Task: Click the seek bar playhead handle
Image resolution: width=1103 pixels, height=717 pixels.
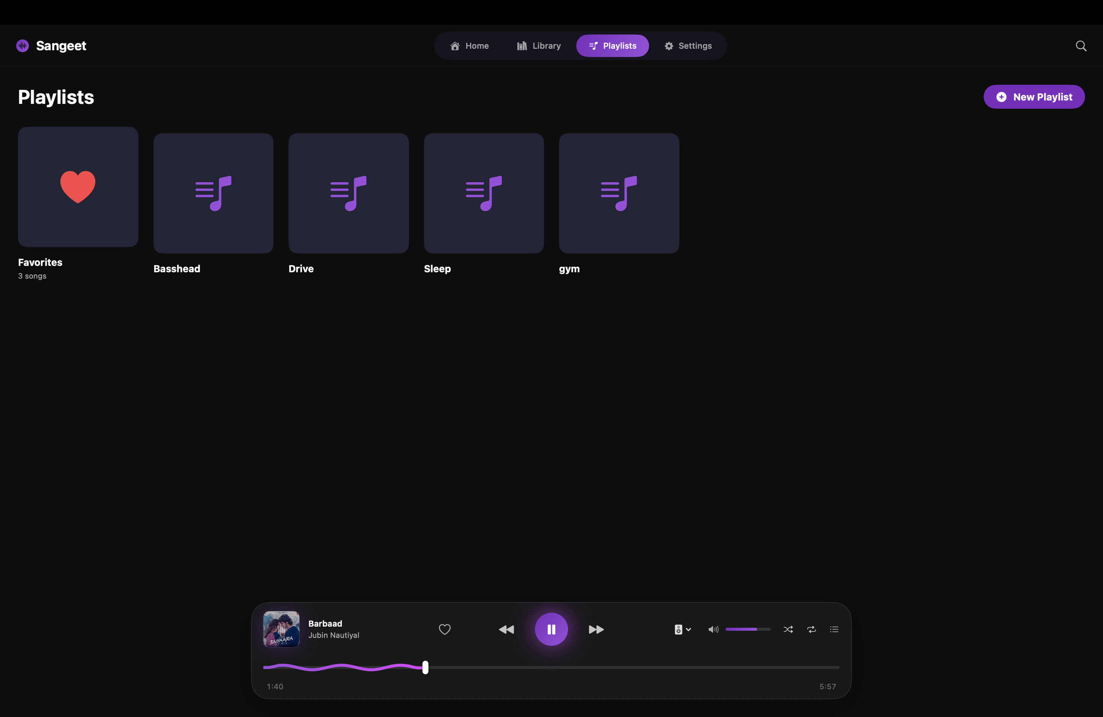Action: (425, 667)
